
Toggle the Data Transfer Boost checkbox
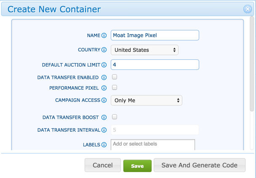[x=114, y=117]
